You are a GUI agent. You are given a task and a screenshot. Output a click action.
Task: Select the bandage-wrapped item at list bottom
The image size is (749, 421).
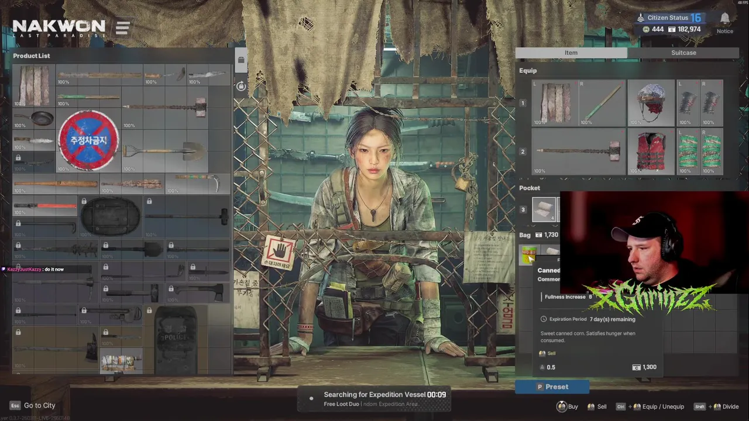click(121, 362)
